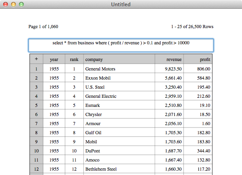
Task: Sort by the year column header
Action: [54, 59]
